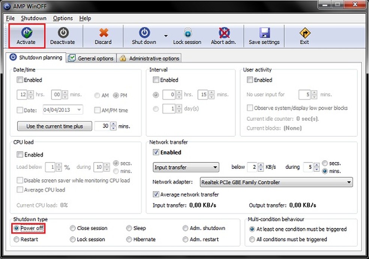Image resolution: width=369 pixels, height=259 pixels.
Task: Select Lock session radio in Shutdown type
Action: click(73, 240)
